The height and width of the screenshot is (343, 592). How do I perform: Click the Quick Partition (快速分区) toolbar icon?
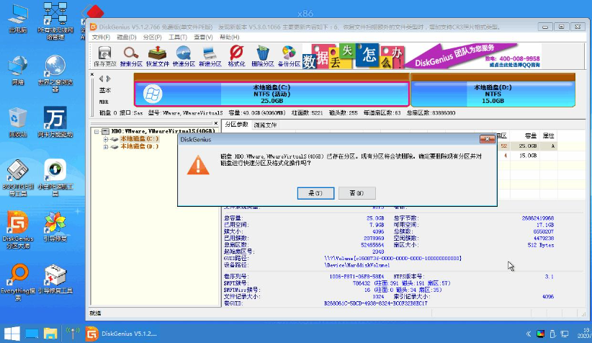184,56
